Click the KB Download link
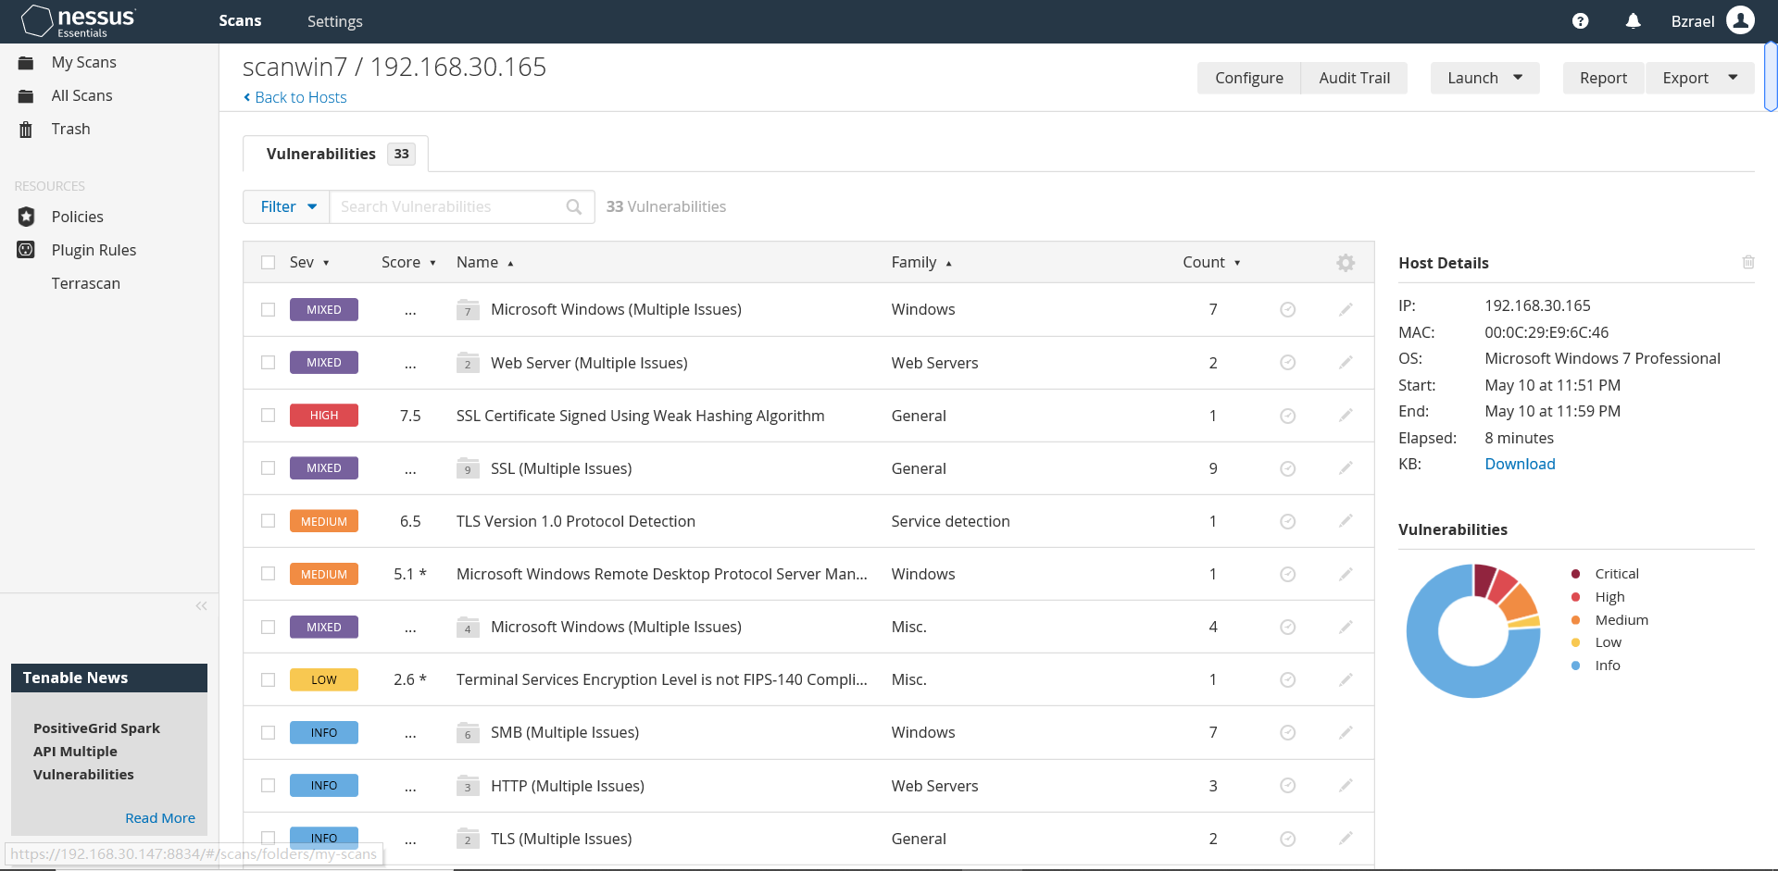Viewport: 1778px width, 871px height. pos(1520,464)
